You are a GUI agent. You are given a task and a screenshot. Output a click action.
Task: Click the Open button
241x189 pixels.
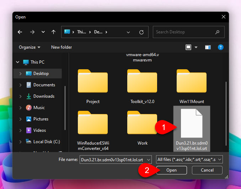pyautogui.click(x=172, y=170)
